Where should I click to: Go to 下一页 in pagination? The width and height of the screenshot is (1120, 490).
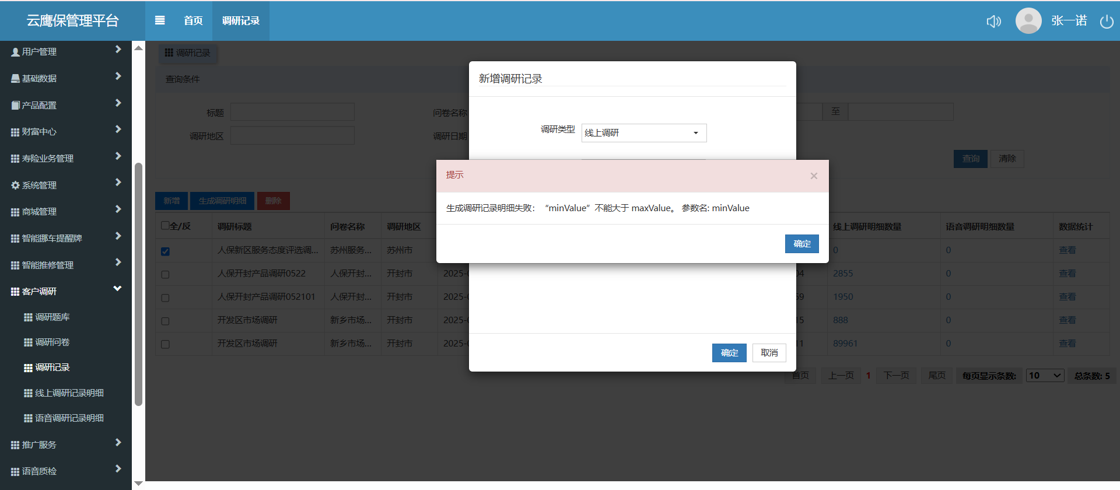click(896, 376)
